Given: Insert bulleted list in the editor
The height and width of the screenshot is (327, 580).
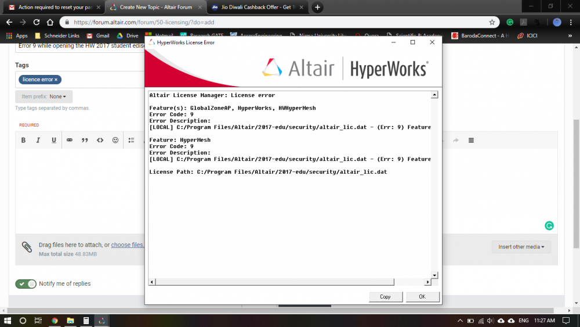Looking at the screenshot, I should (x=131, y=141).
